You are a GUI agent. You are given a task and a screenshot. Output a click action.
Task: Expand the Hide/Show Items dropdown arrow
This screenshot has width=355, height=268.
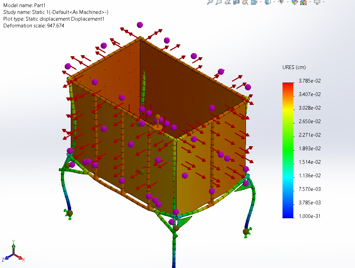[x=288, y=2]
